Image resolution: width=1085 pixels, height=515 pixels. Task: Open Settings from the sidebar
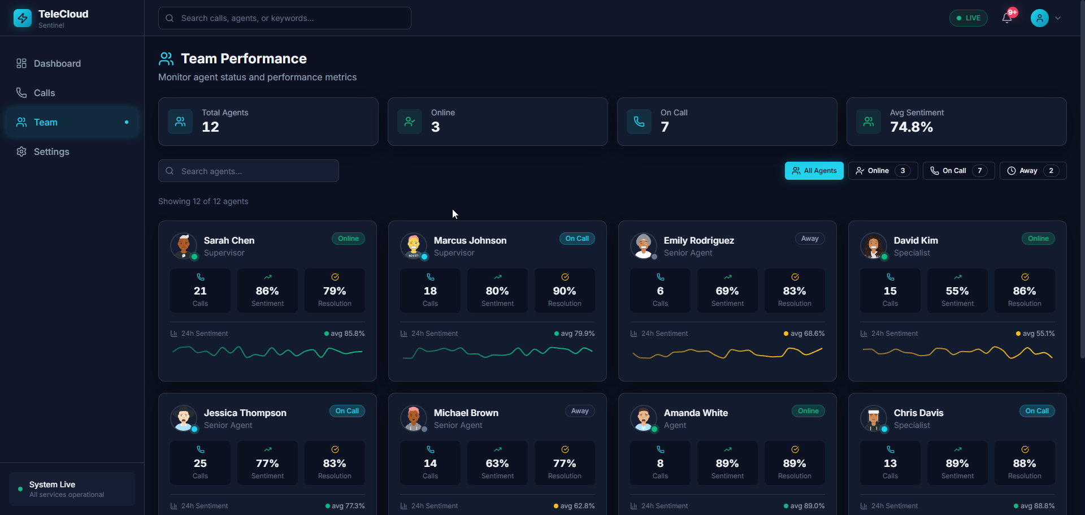coord(51,152)
